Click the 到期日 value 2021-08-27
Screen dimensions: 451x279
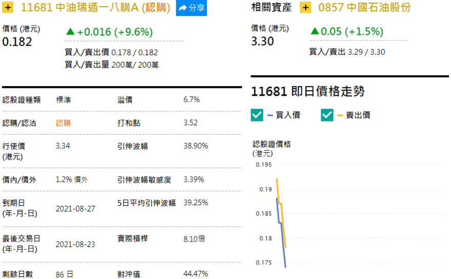pyautogui.click(x=75, y=209)
